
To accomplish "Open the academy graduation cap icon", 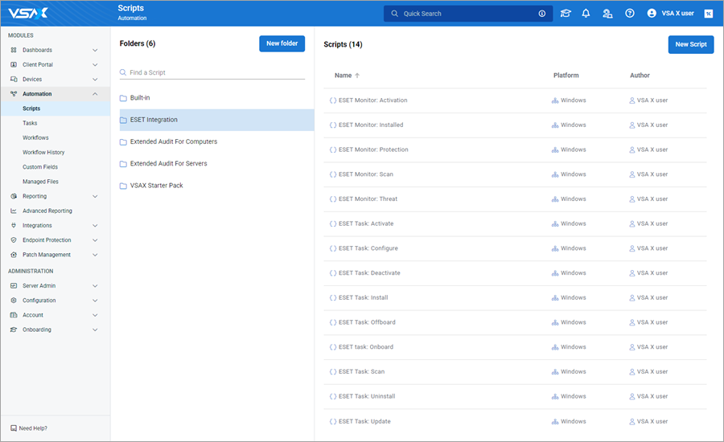I will pos(566,14).
